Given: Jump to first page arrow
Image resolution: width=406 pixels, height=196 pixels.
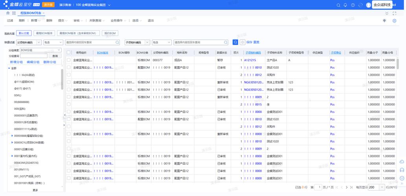Looking at the screenshot, I should pos(337,187).
